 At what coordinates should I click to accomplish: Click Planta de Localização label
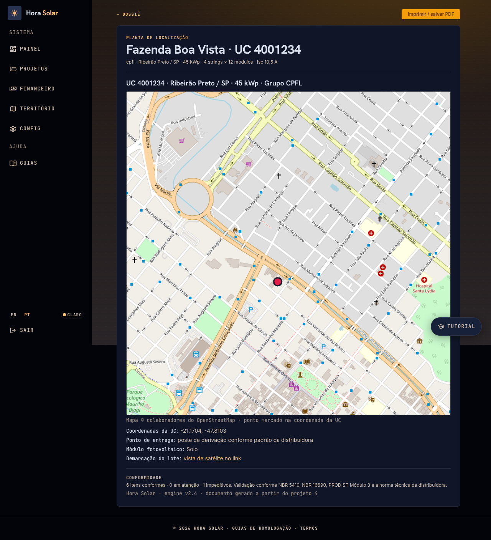[157, 38]
